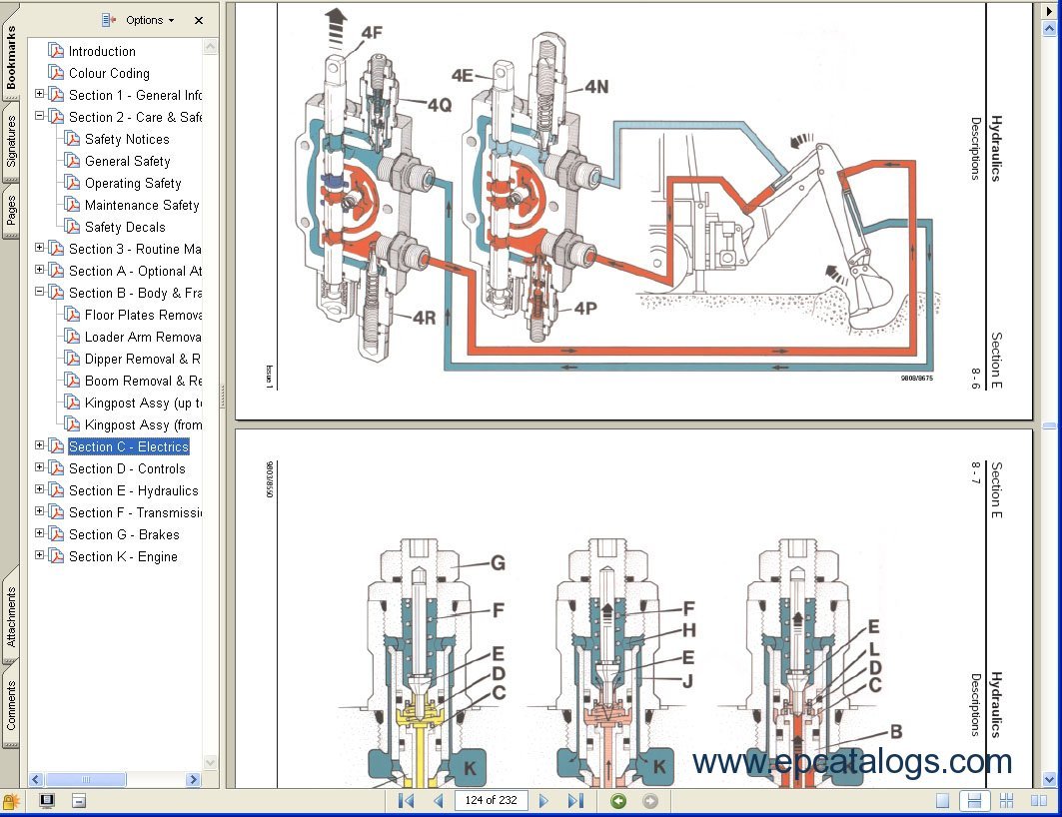
Task: Go to the previous page
Action: (438, 801)
